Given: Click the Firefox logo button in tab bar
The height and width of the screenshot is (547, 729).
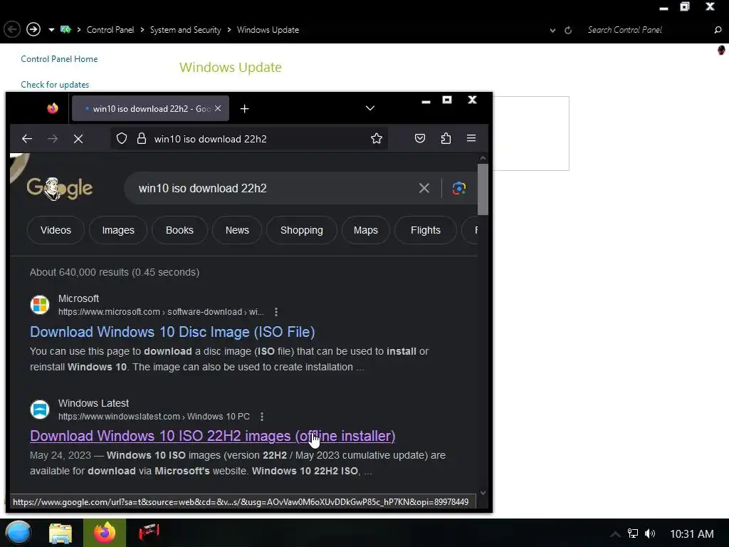Looking at the screenshot, I should (x=53, y=108).
